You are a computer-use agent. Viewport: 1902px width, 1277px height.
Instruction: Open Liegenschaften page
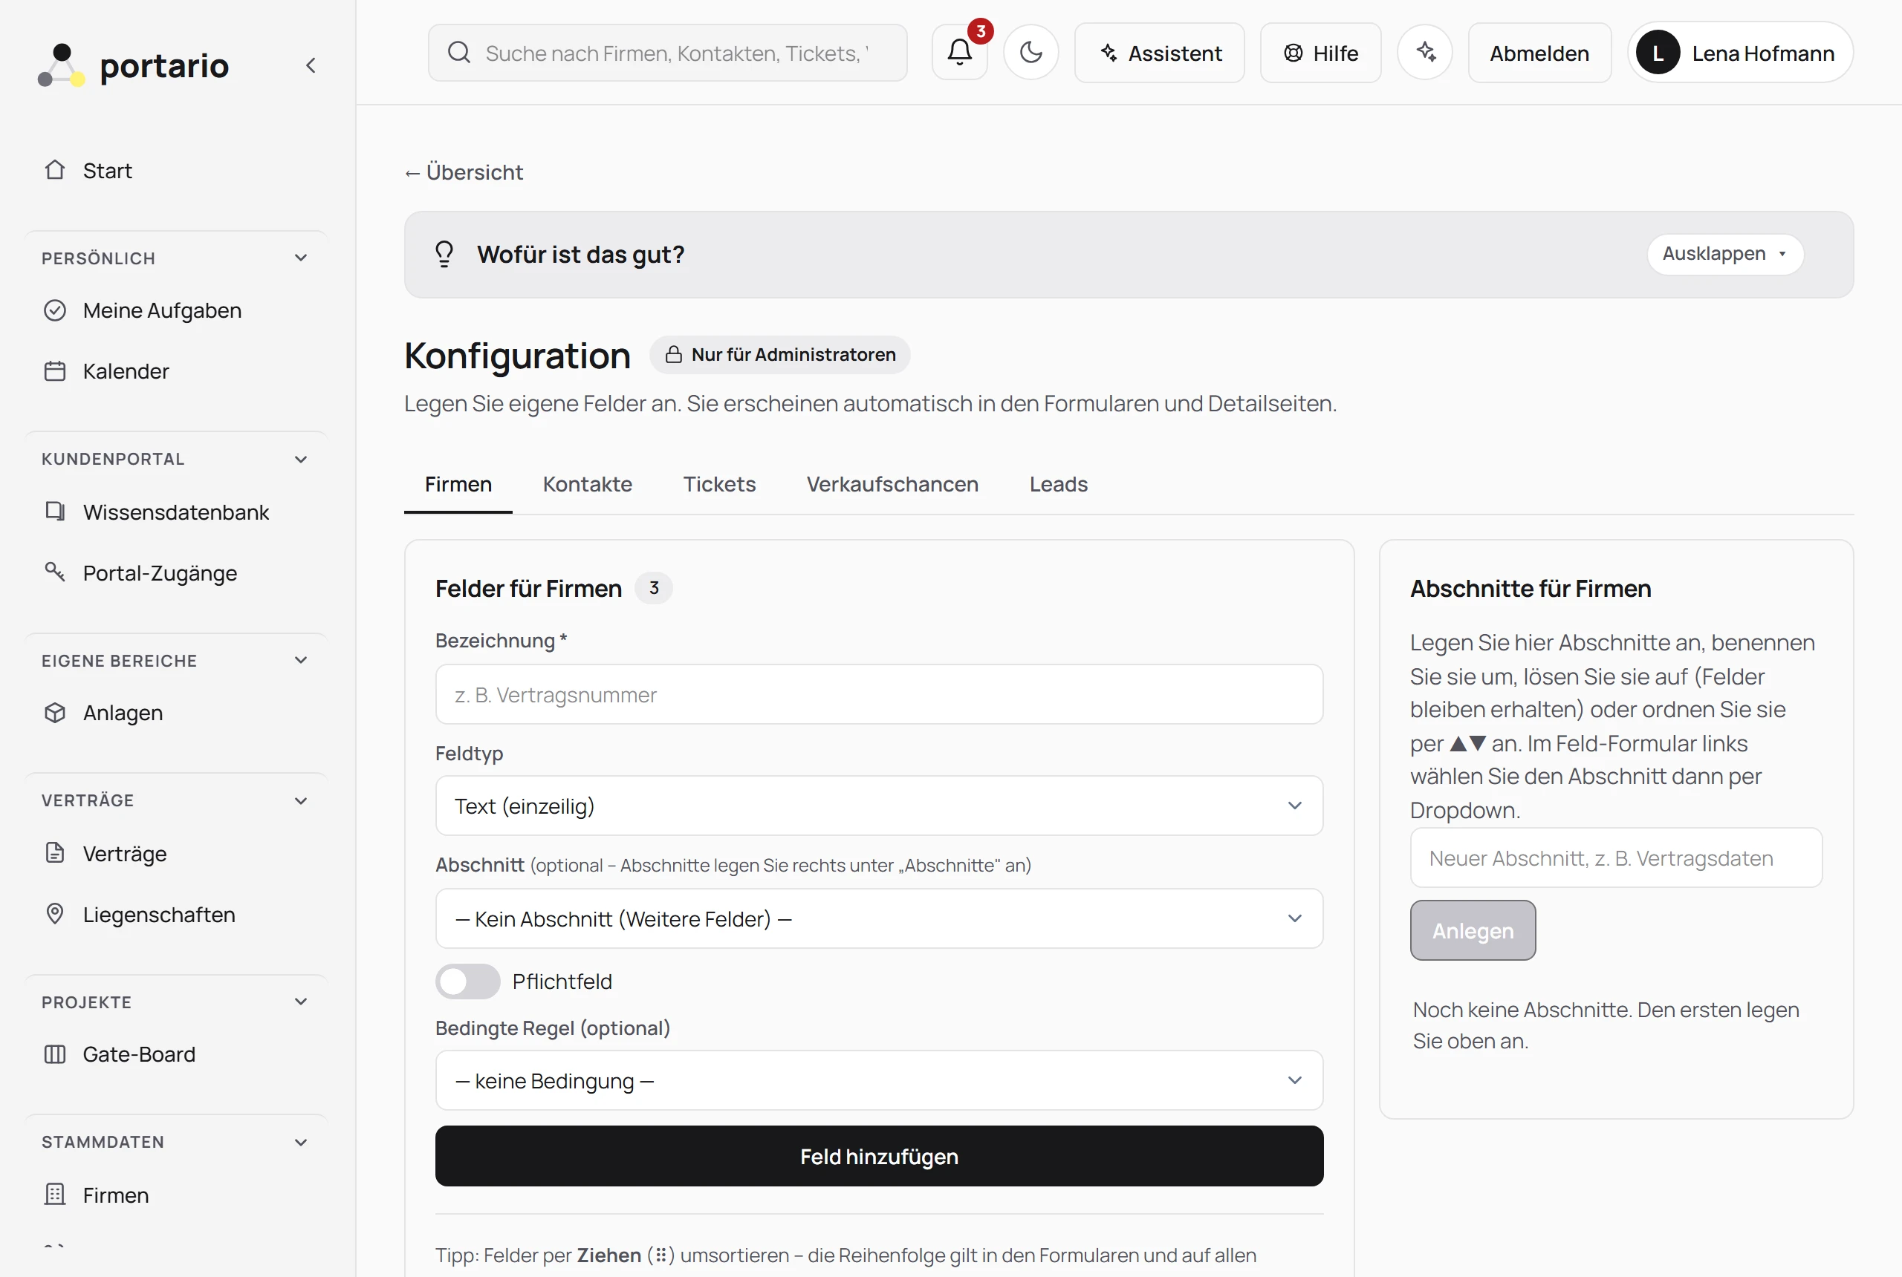(x=176, y=915)
